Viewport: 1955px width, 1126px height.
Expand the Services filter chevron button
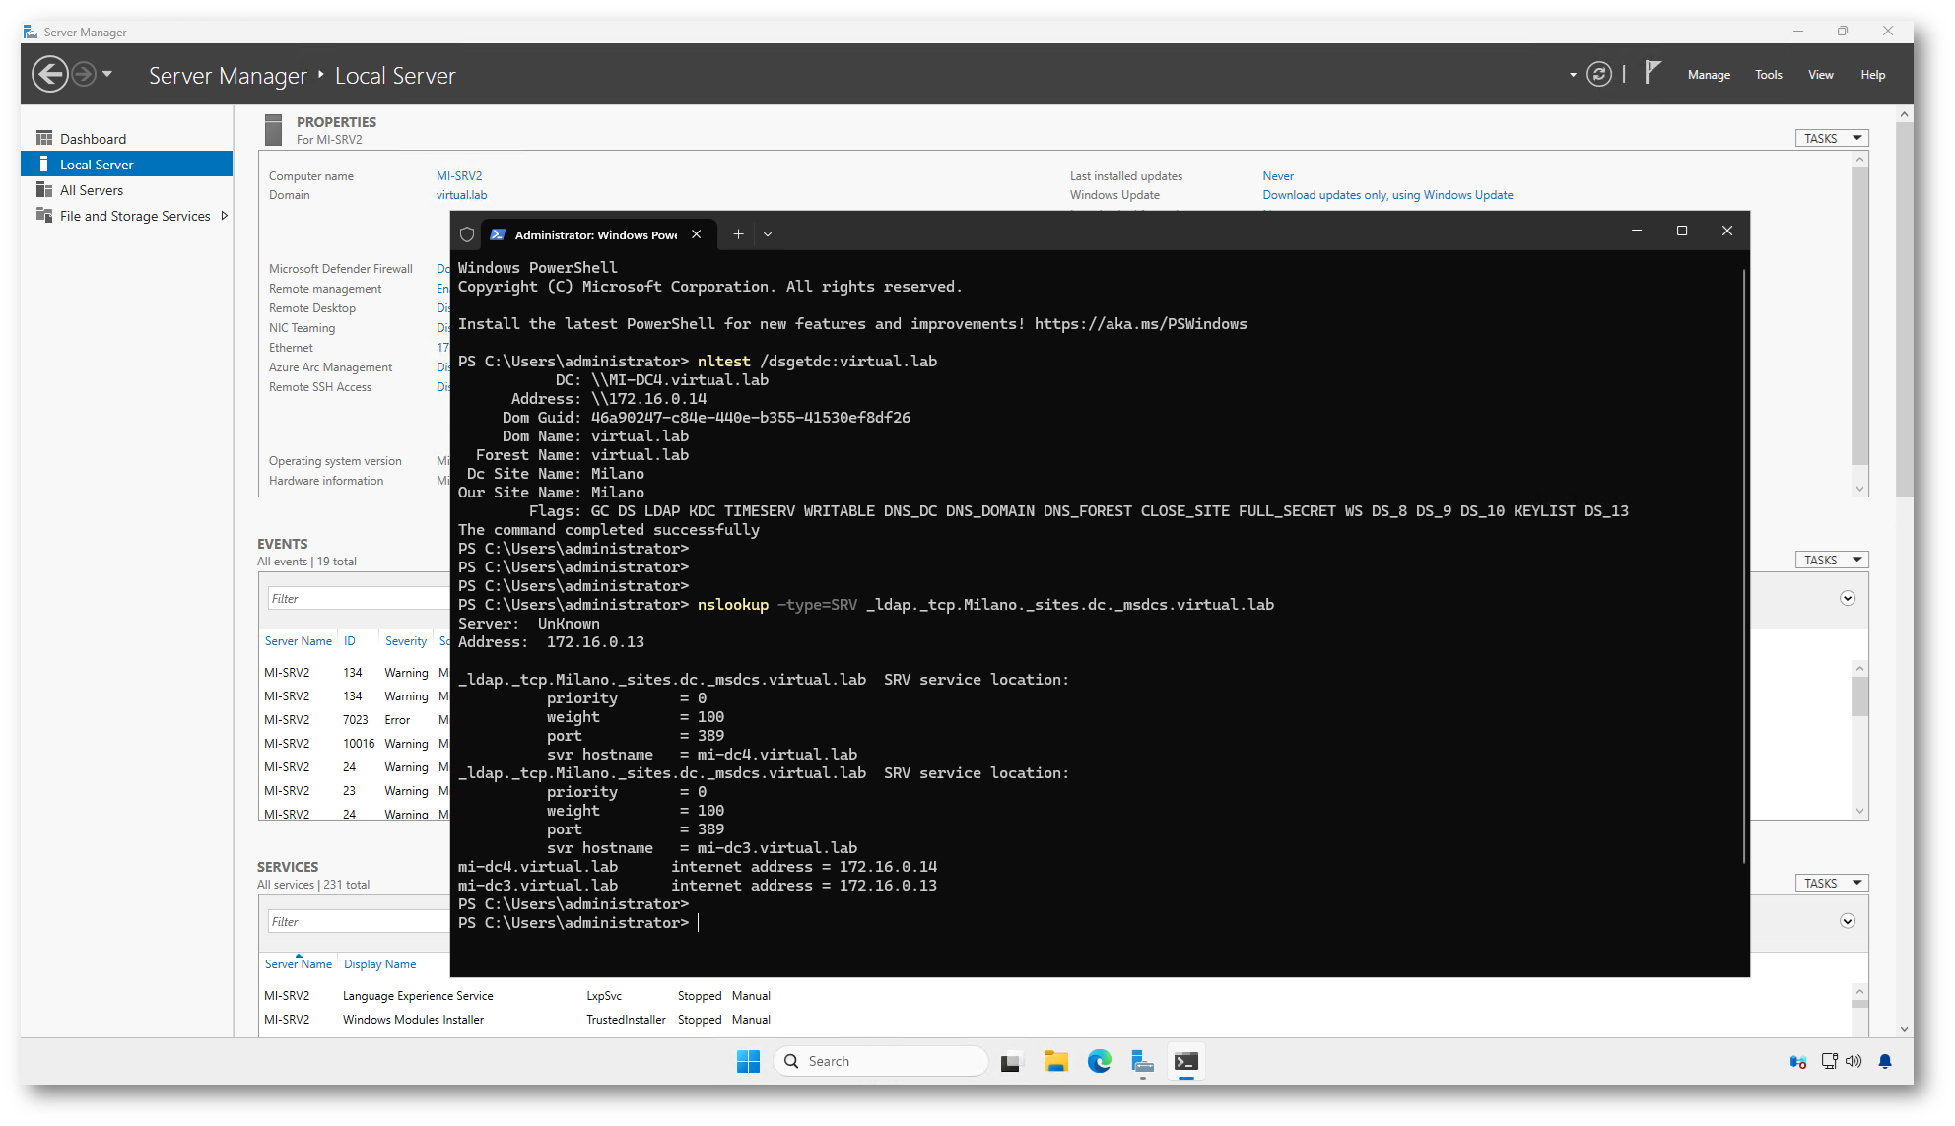point(1848,922)
